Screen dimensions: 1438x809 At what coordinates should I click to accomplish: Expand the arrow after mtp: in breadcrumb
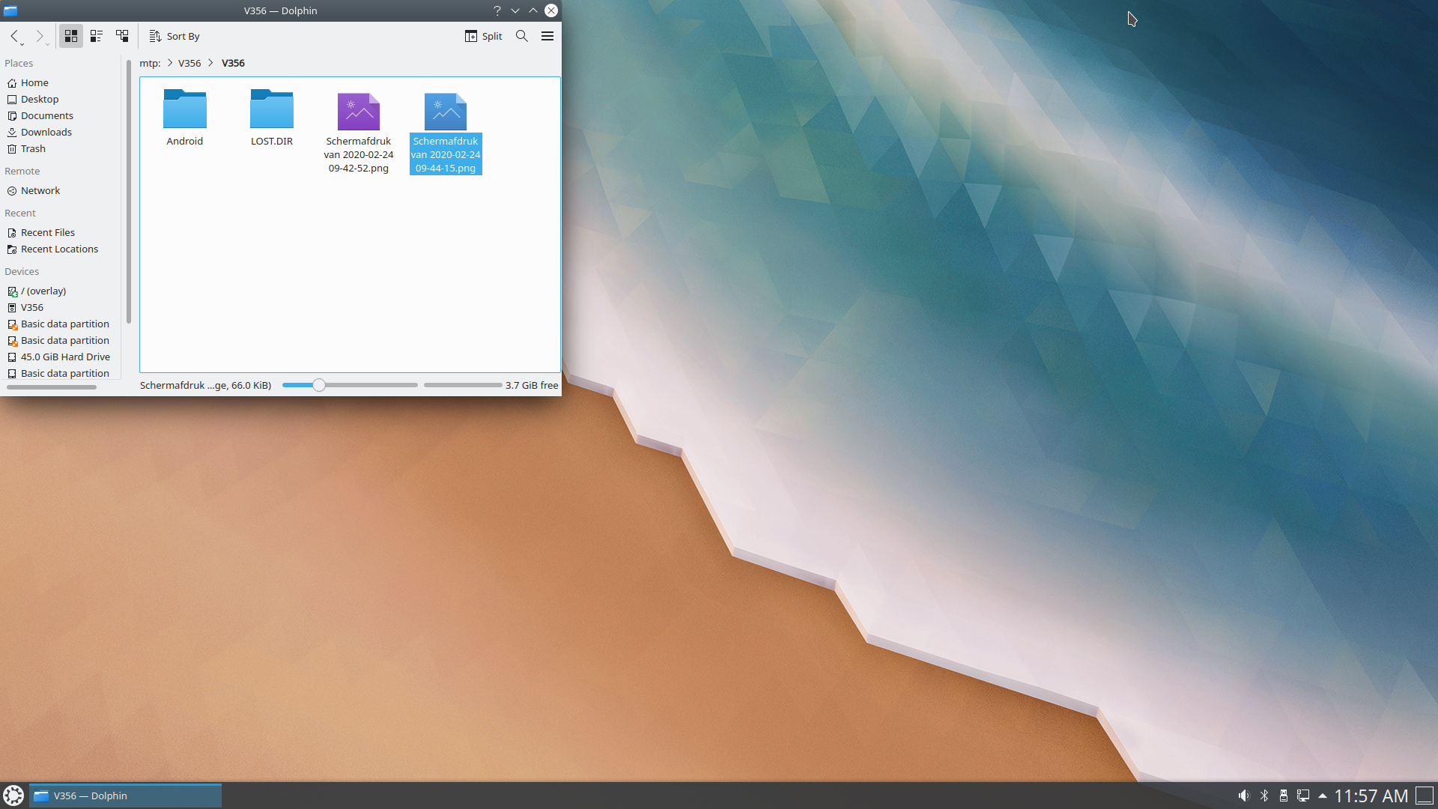tap(170, 63)
